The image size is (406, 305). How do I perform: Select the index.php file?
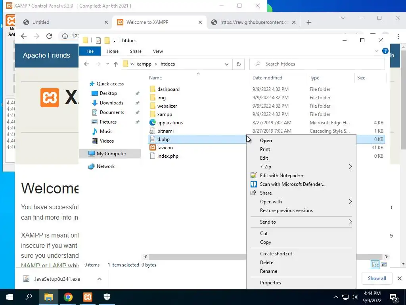(x=168, y=156)
